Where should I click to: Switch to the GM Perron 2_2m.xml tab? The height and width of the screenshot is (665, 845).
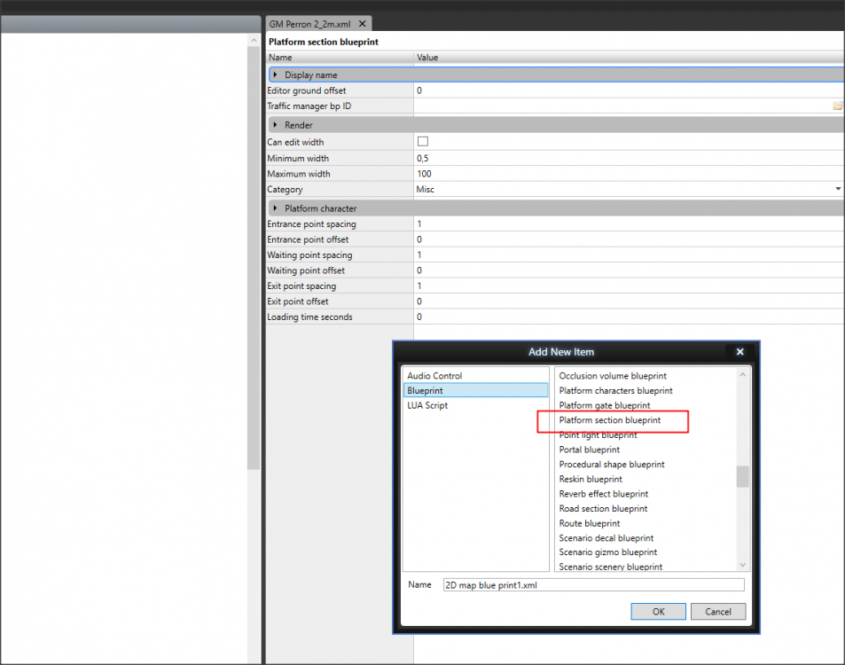(x=310, y=24)
